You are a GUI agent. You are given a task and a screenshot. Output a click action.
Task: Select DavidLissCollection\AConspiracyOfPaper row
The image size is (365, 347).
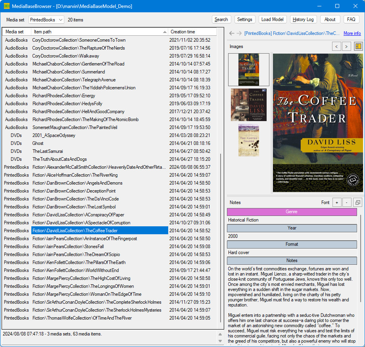(109, 215)
